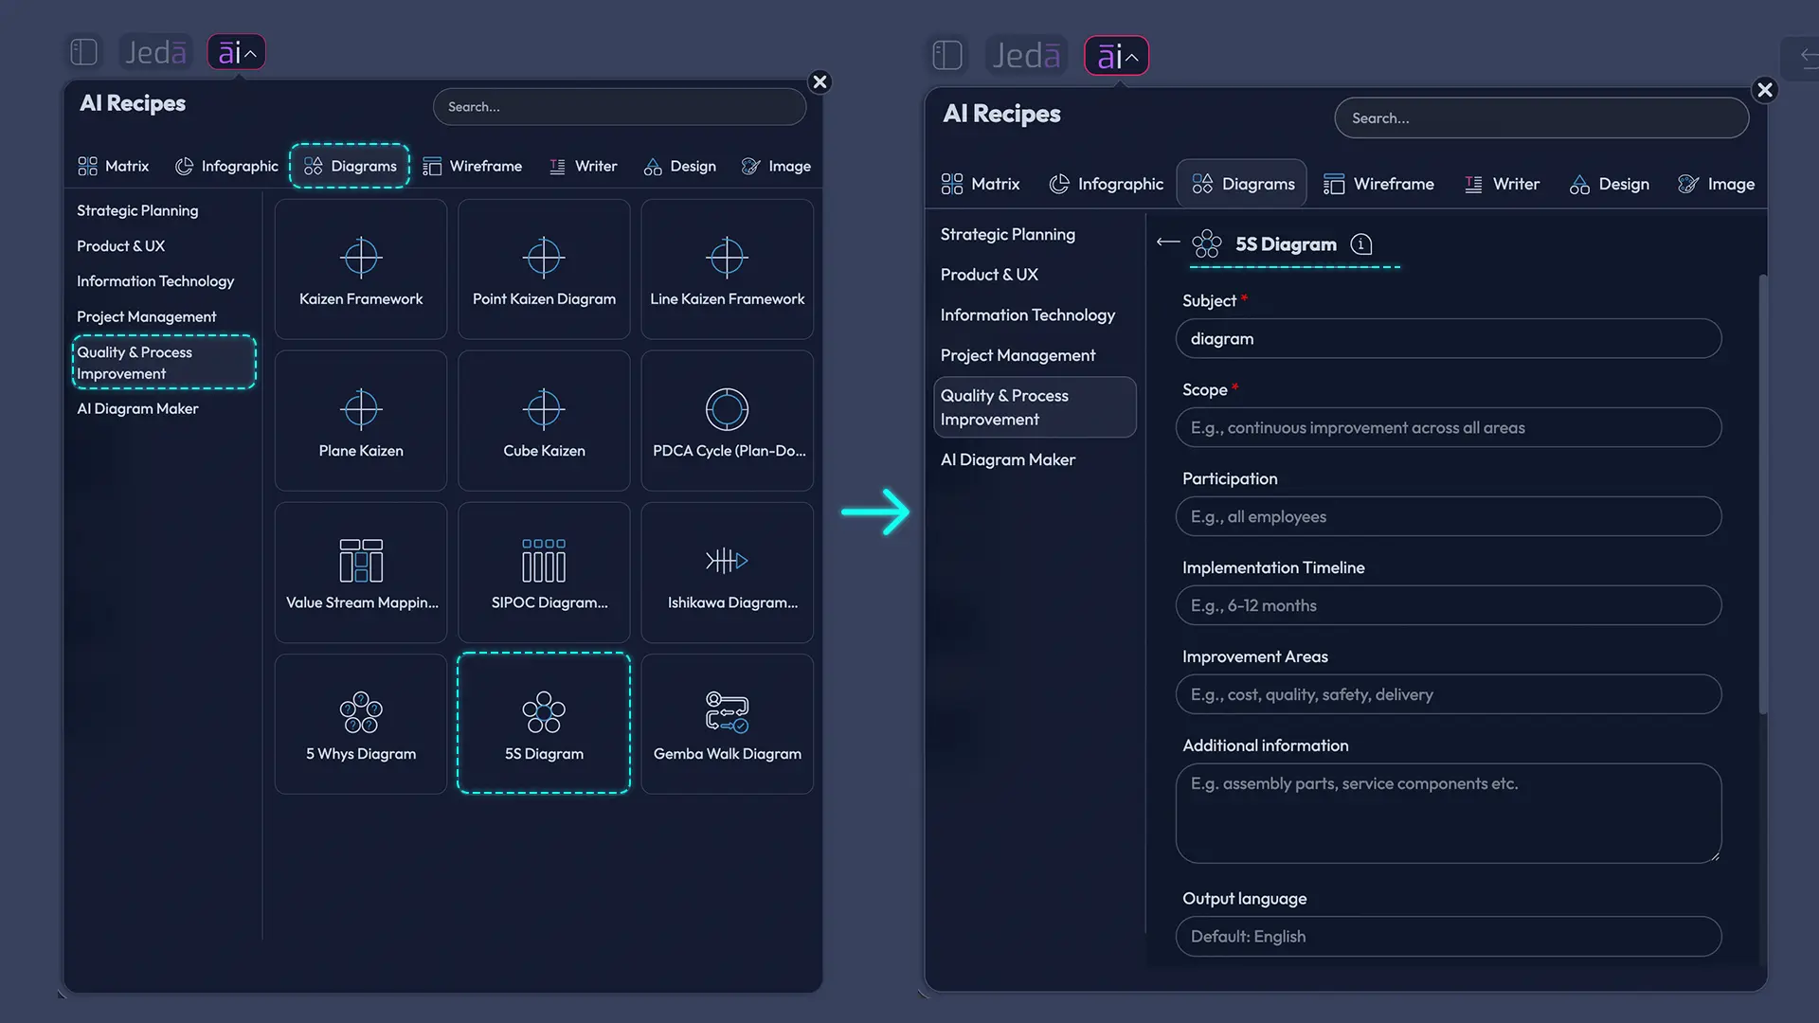
Task: Click the Scope input field
Action: [x=1449, y=427]
